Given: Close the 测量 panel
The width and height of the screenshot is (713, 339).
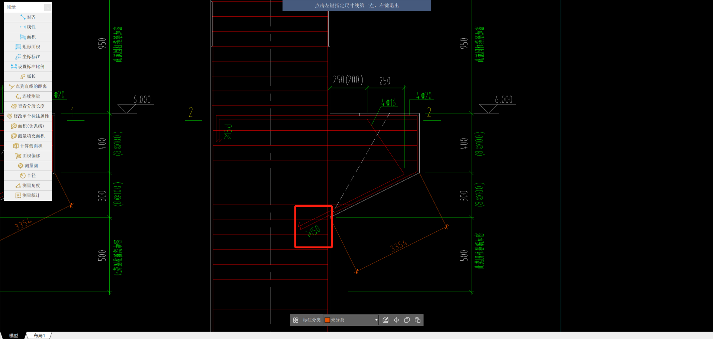Looking at the screenshot, I should coord(48,7).
